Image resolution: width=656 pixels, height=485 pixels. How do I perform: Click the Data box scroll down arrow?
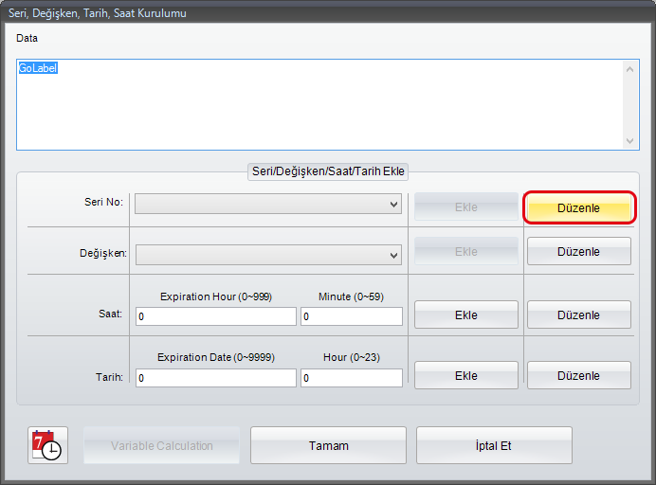(x=631, y=140)
